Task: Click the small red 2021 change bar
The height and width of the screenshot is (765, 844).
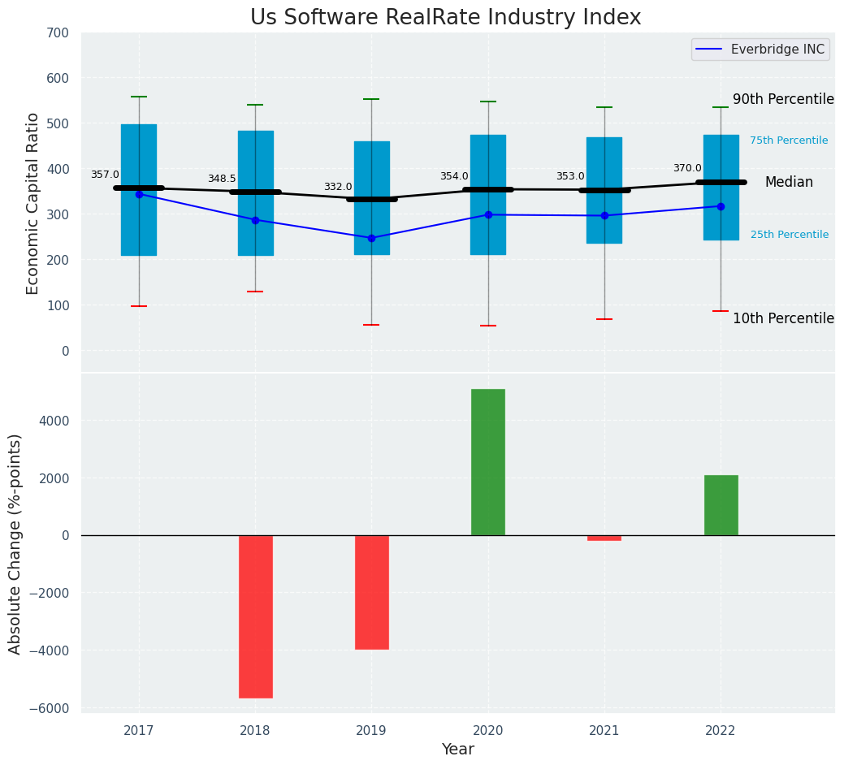Action: tap(604, 538)
